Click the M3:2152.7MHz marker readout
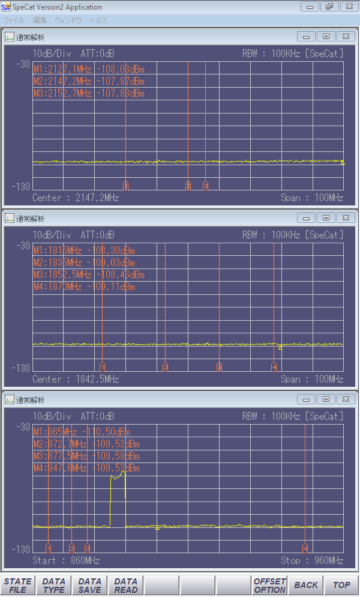 (89, 94)
